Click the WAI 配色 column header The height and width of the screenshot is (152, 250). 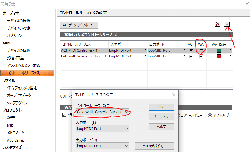coord(219,44)
